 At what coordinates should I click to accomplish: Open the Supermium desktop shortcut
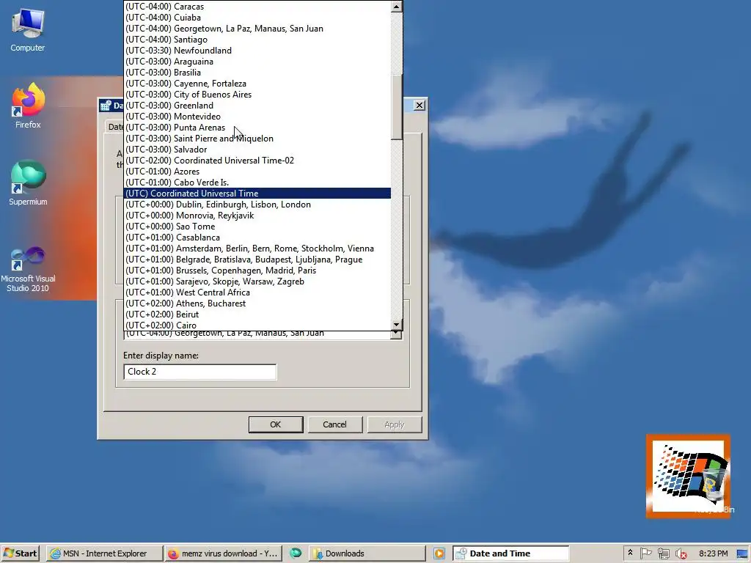pyautogui.click(x=28, y=183)
